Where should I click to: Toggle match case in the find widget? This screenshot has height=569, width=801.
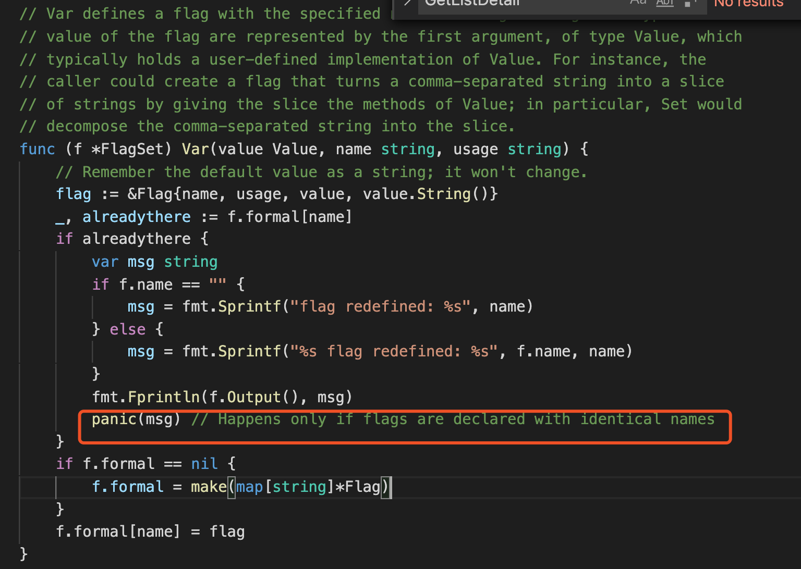(x=638, y=3)
